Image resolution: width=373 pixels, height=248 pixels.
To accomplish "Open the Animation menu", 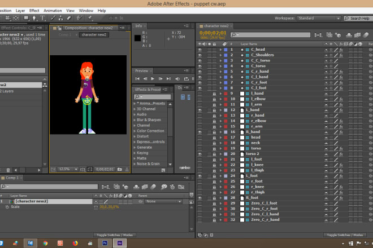I will [53, 11].
